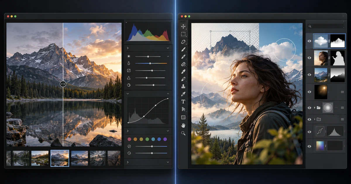The width and height of the screenshot is (351, 184).
Task: Select the Eyedropper tool
Action: pyautogui.click(x=183, y=94)
